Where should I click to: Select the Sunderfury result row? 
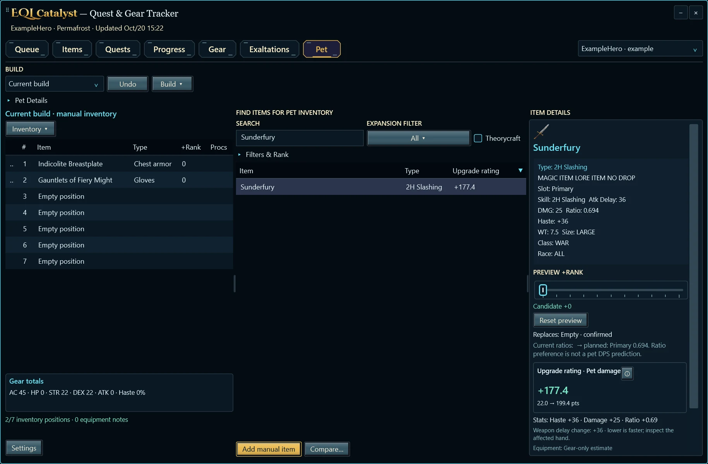(x=381, y=187)
